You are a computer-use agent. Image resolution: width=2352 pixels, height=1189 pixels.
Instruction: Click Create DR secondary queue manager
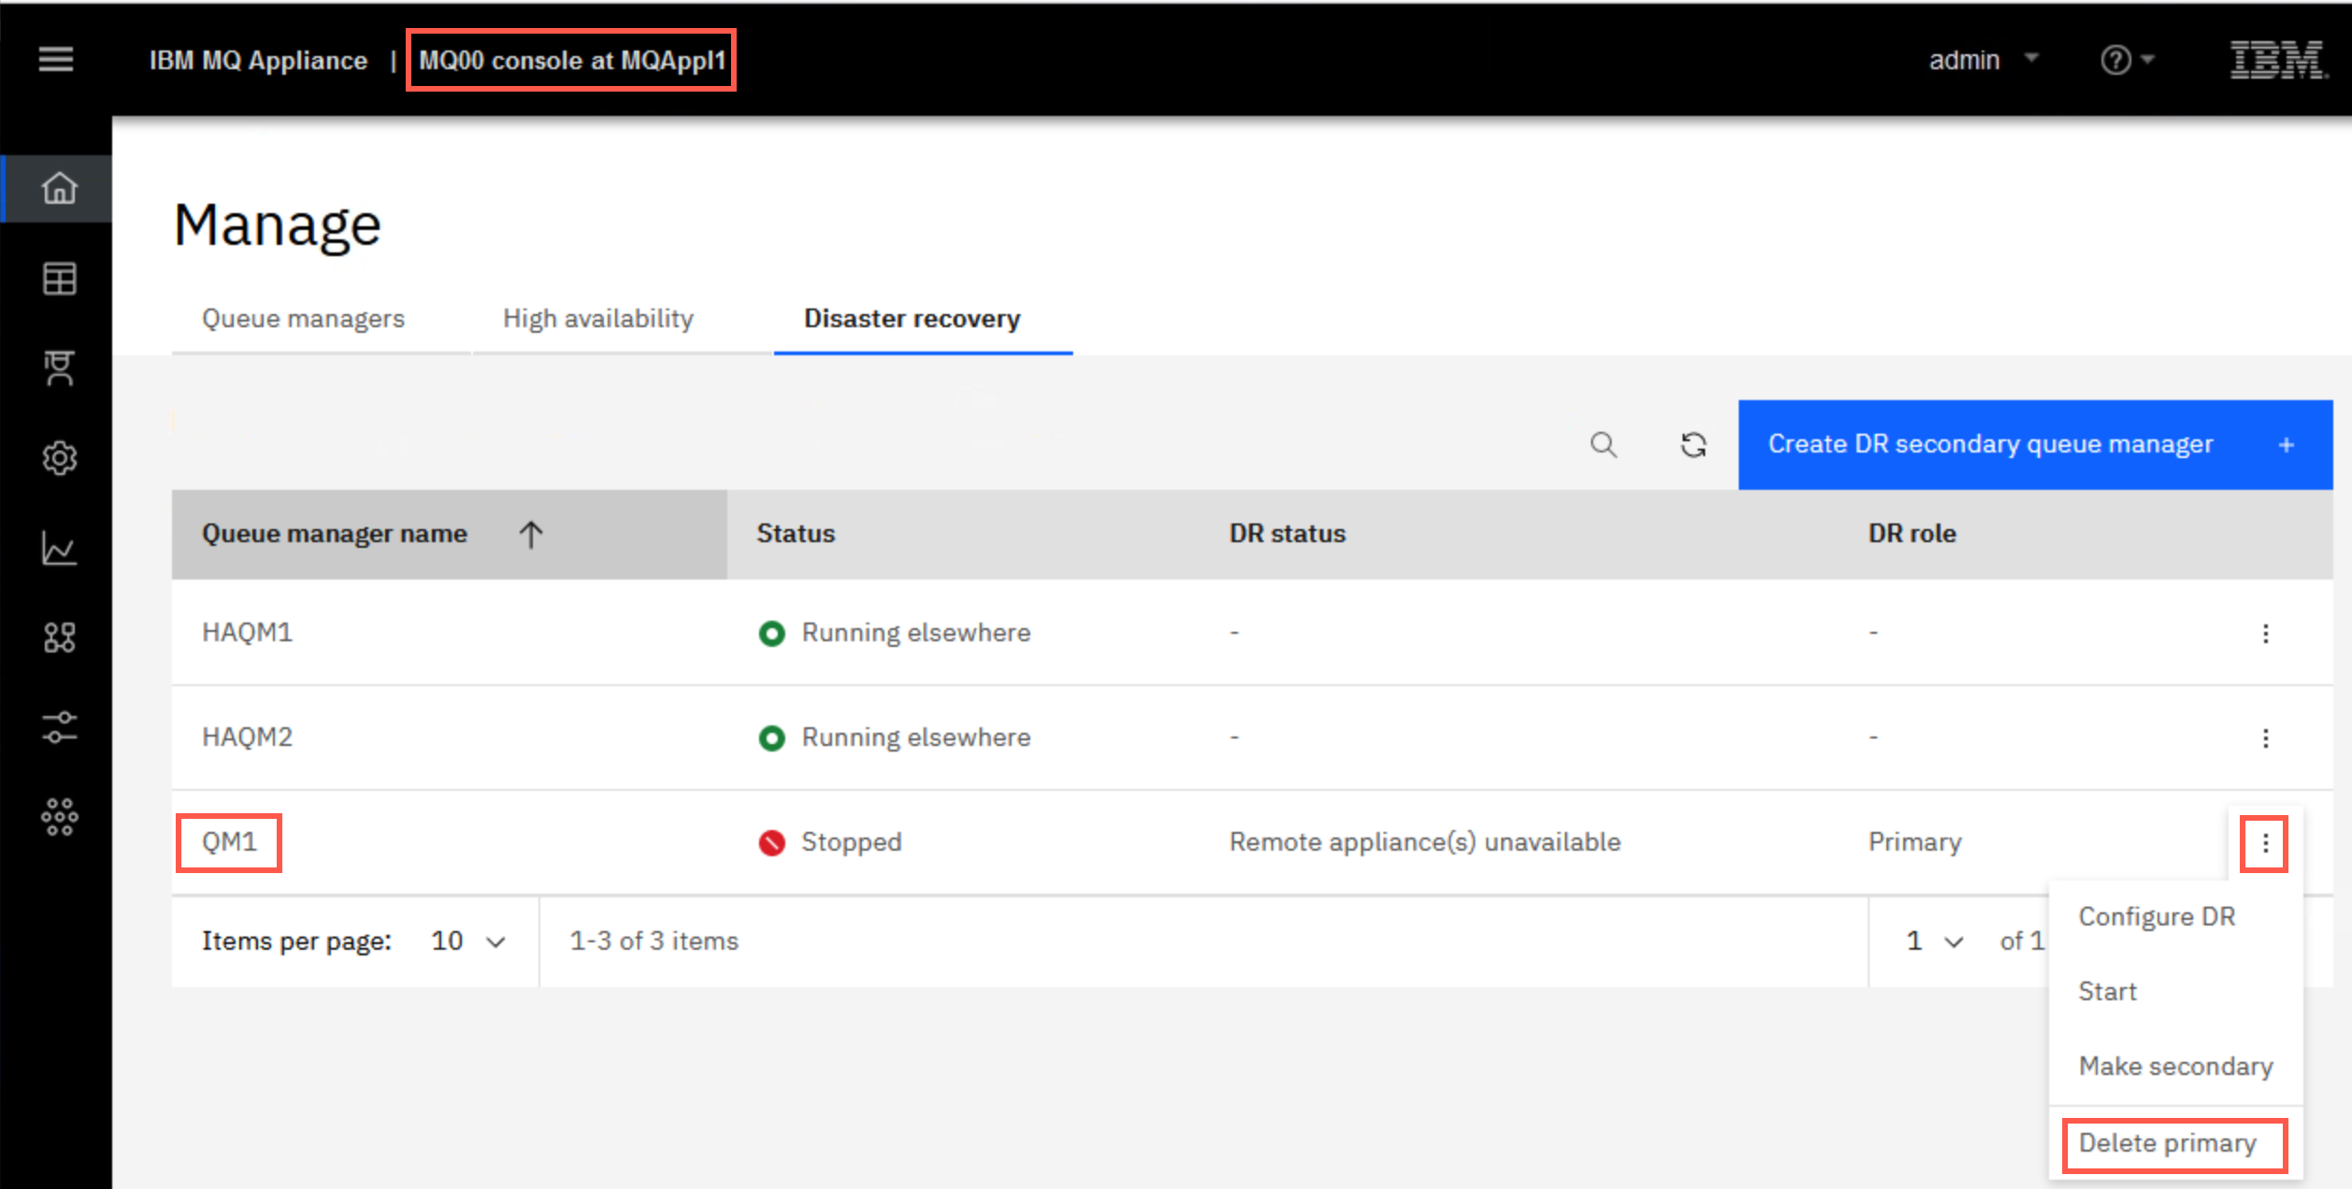click(x=2035, y=445)
